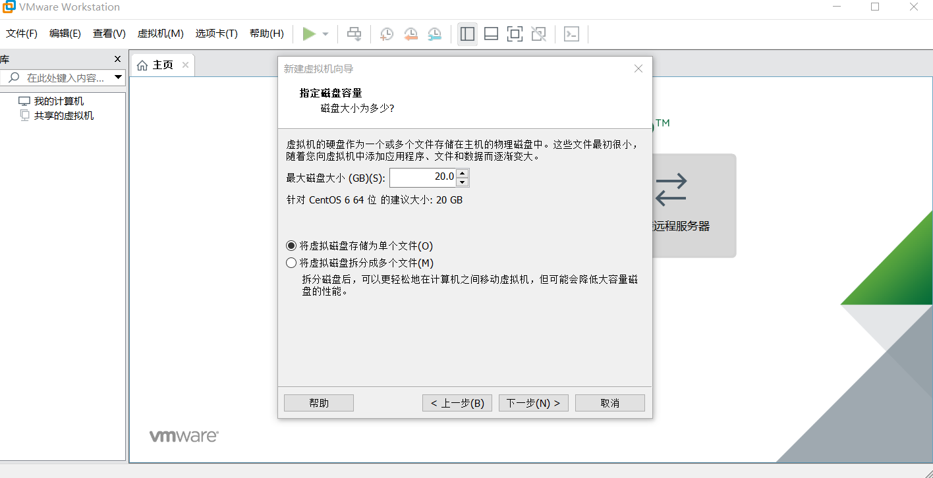Viewport: 933px width, 478px height.
Task: Click the Unity mode toolbar icon
Action: [x=539, y=34]
